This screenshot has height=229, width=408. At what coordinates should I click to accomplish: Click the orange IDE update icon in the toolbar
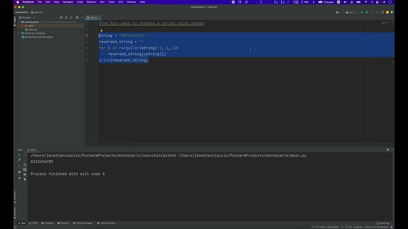[x=388, y=12]
